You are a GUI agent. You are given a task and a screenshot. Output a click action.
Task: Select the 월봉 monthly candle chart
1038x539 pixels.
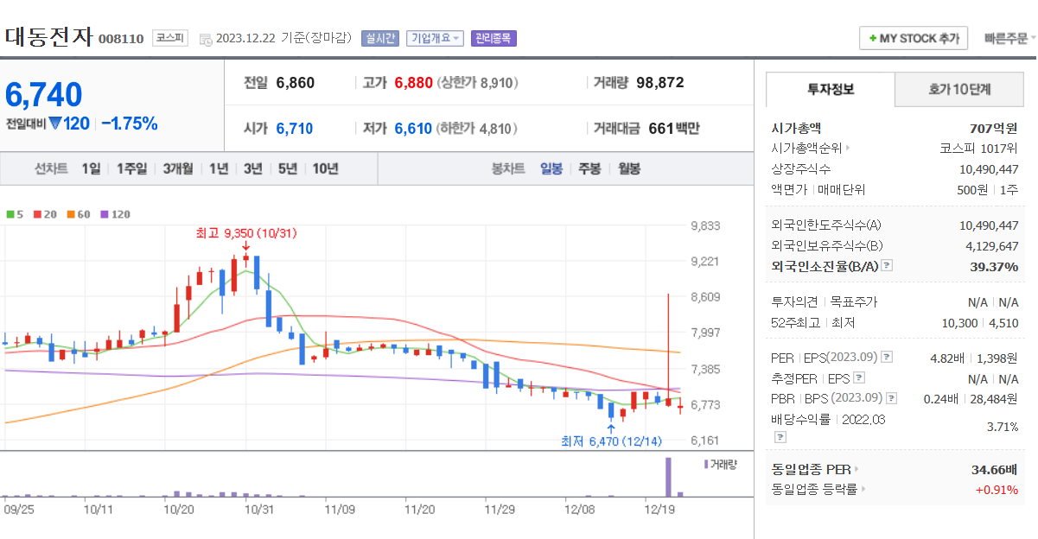(x=629, y=168)
